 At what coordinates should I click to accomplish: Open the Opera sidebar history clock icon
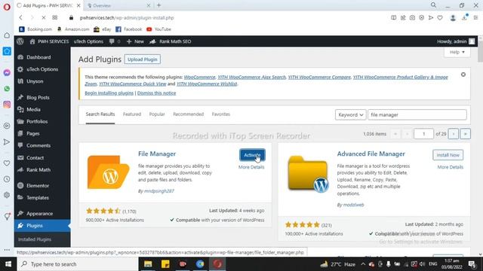coord(7,179)
